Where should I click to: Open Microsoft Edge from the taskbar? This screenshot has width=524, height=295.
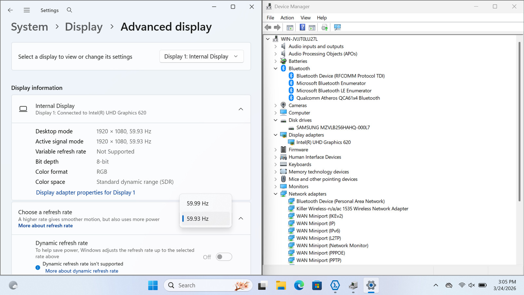299,285
